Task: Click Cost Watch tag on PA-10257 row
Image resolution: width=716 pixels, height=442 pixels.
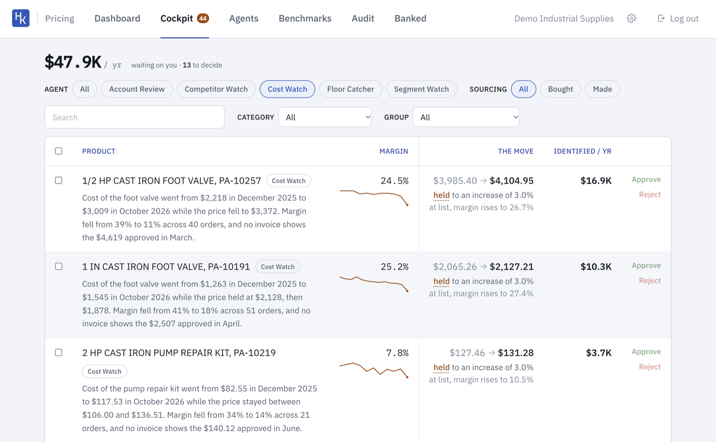Action: click(289, 181)
